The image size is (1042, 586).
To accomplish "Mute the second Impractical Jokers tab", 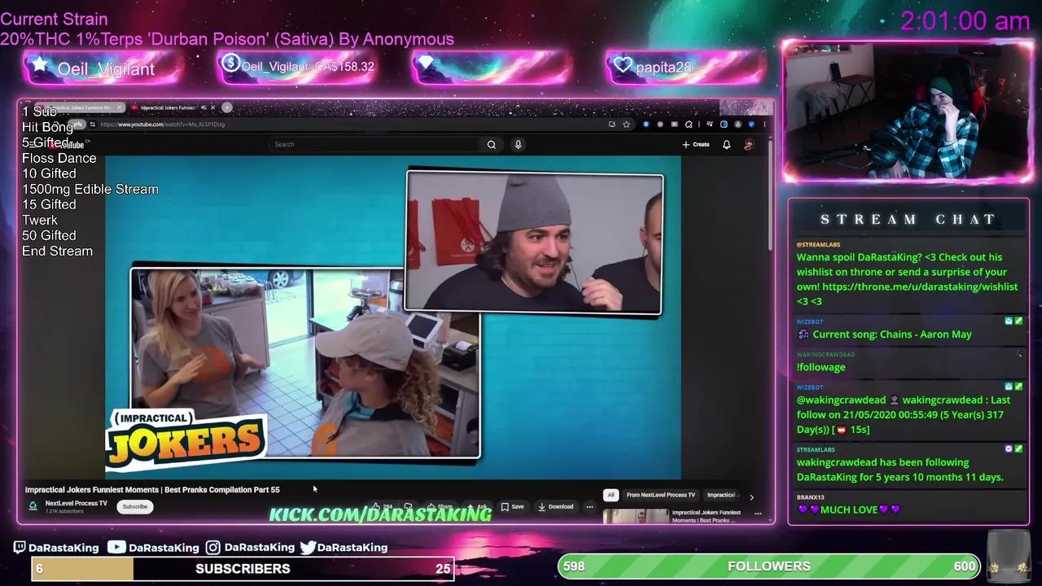I will pos(204,107).
